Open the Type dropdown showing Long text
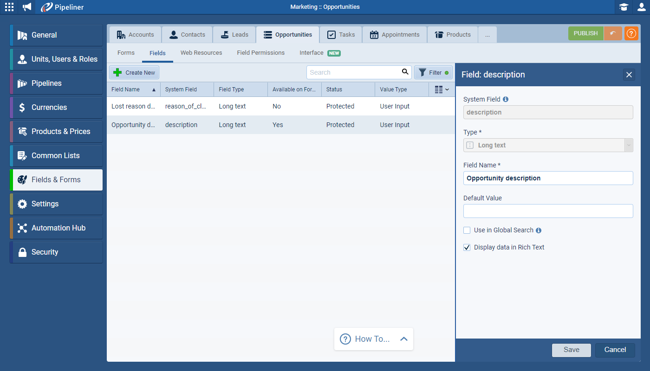This screenshot has width=650, height=371. point(629,145)
